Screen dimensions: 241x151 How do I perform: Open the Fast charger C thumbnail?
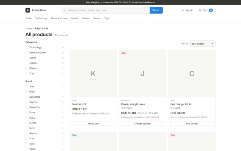(192, 74)
